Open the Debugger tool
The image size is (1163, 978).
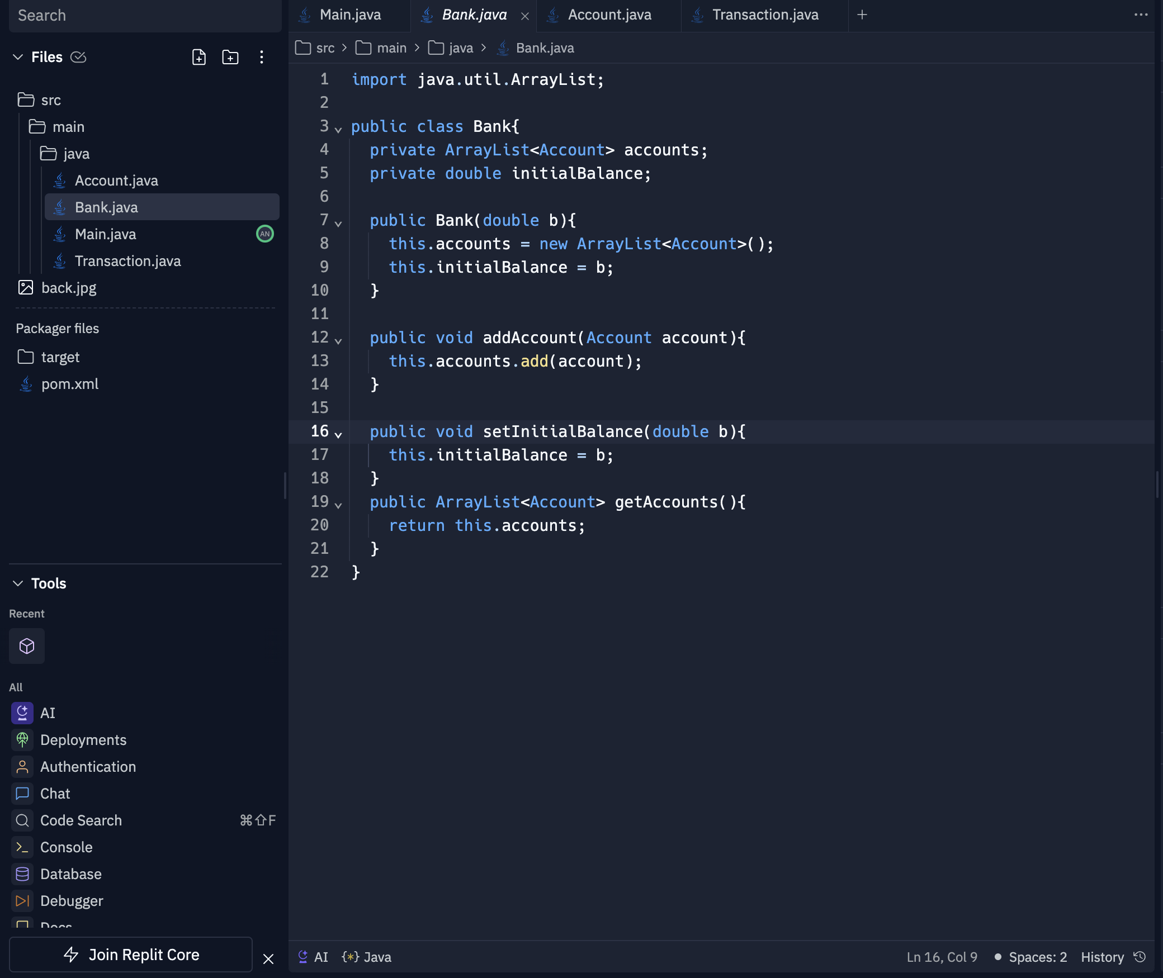pyautogui.click(x=71, y=901)
